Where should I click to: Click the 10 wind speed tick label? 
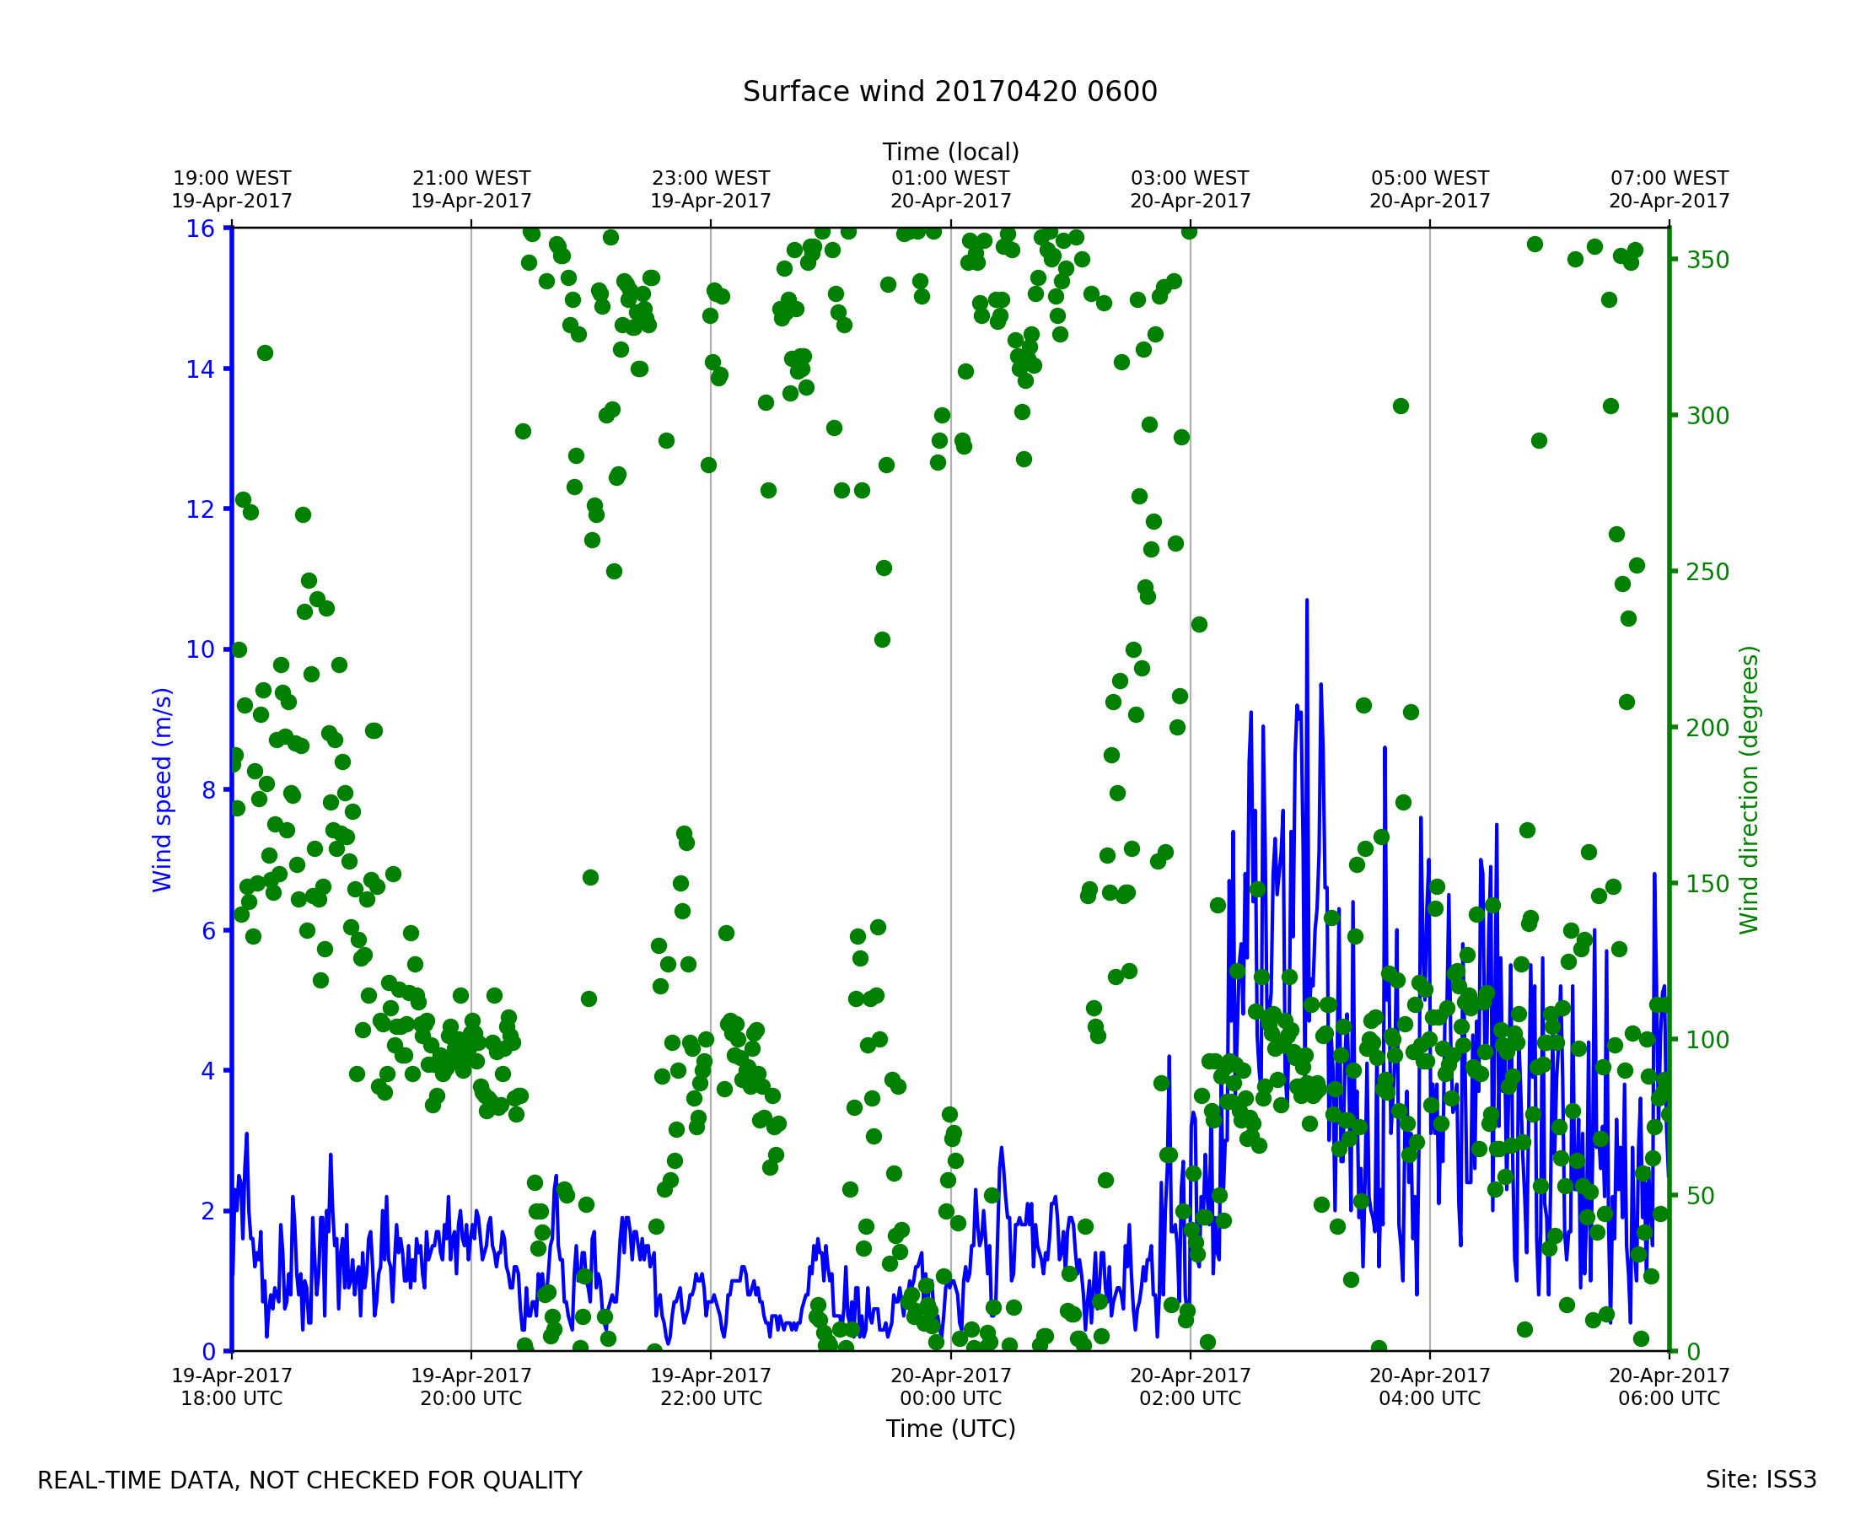point(200,649)
